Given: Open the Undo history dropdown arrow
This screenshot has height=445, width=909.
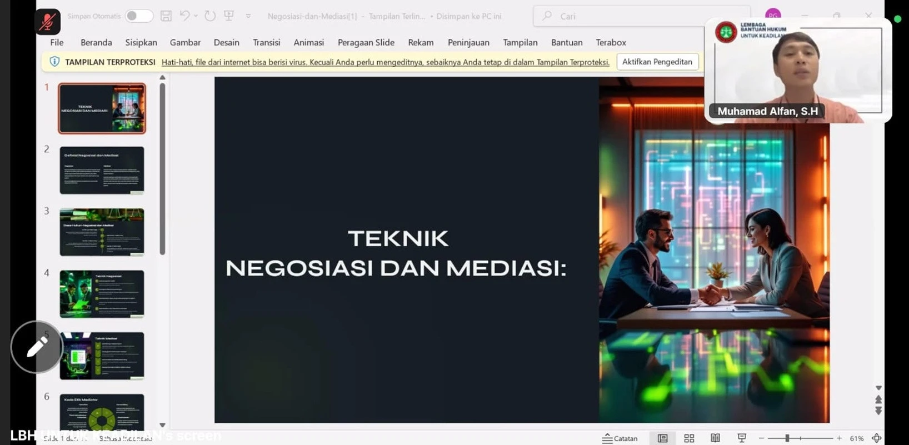Looking at the screenshot, I should tap(196, 16).
